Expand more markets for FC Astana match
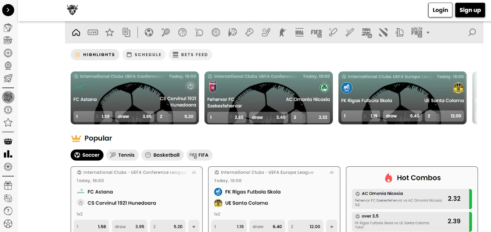The image size is (491, 232). pos(194,227)
